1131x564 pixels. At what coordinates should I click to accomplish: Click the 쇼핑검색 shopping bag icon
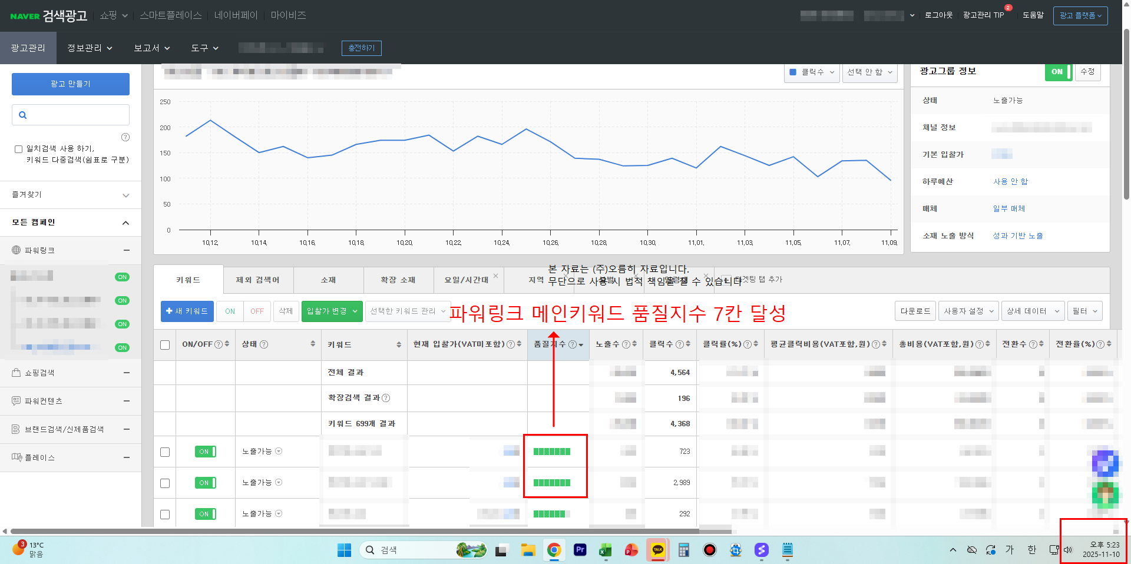(x=16, y=372)
